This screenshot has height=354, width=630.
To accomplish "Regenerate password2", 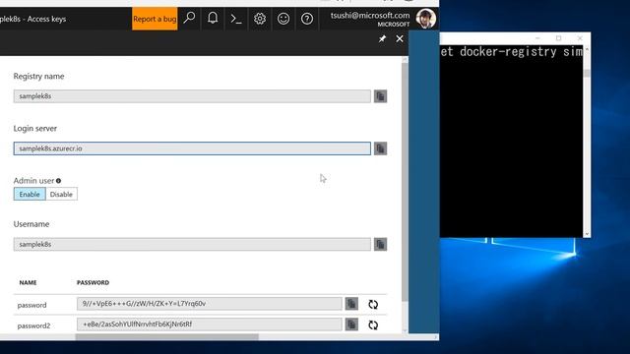I will tap(373, 324).
